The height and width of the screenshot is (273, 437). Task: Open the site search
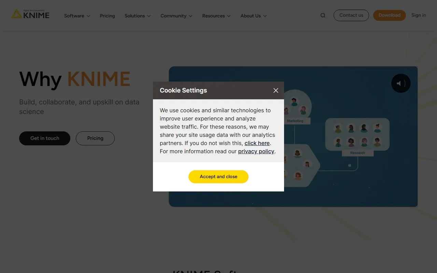[323, 15]
